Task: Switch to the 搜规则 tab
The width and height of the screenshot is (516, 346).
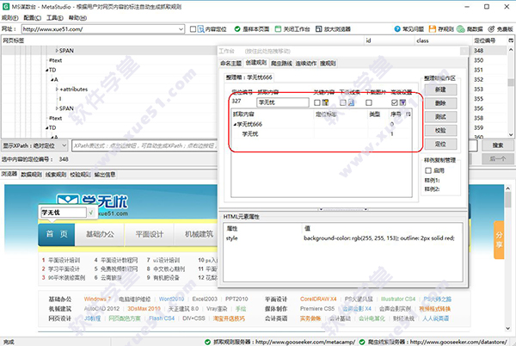Action: click(x=328, y=63)
